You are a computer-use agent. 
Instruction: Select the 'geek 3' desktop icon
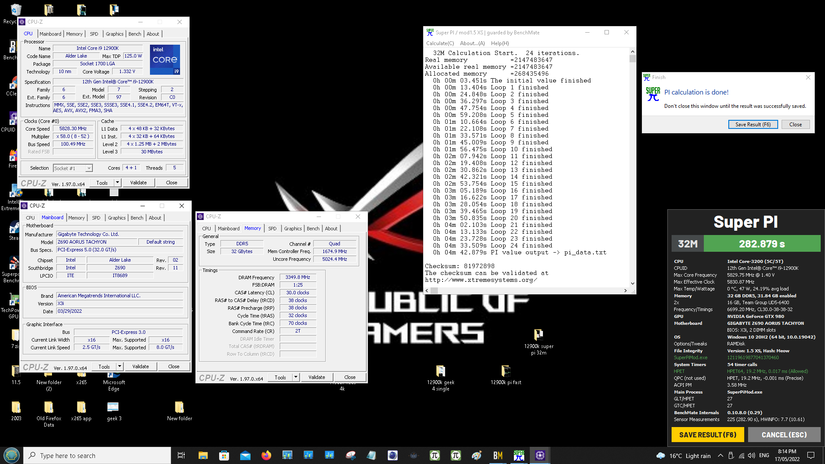[114, 411]
